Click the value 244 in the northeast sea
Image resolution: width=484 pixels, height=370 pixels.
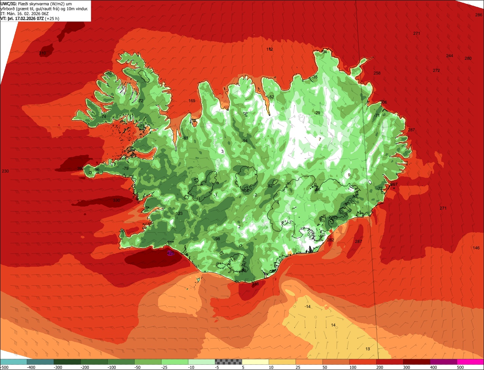[x=449, y=56]
